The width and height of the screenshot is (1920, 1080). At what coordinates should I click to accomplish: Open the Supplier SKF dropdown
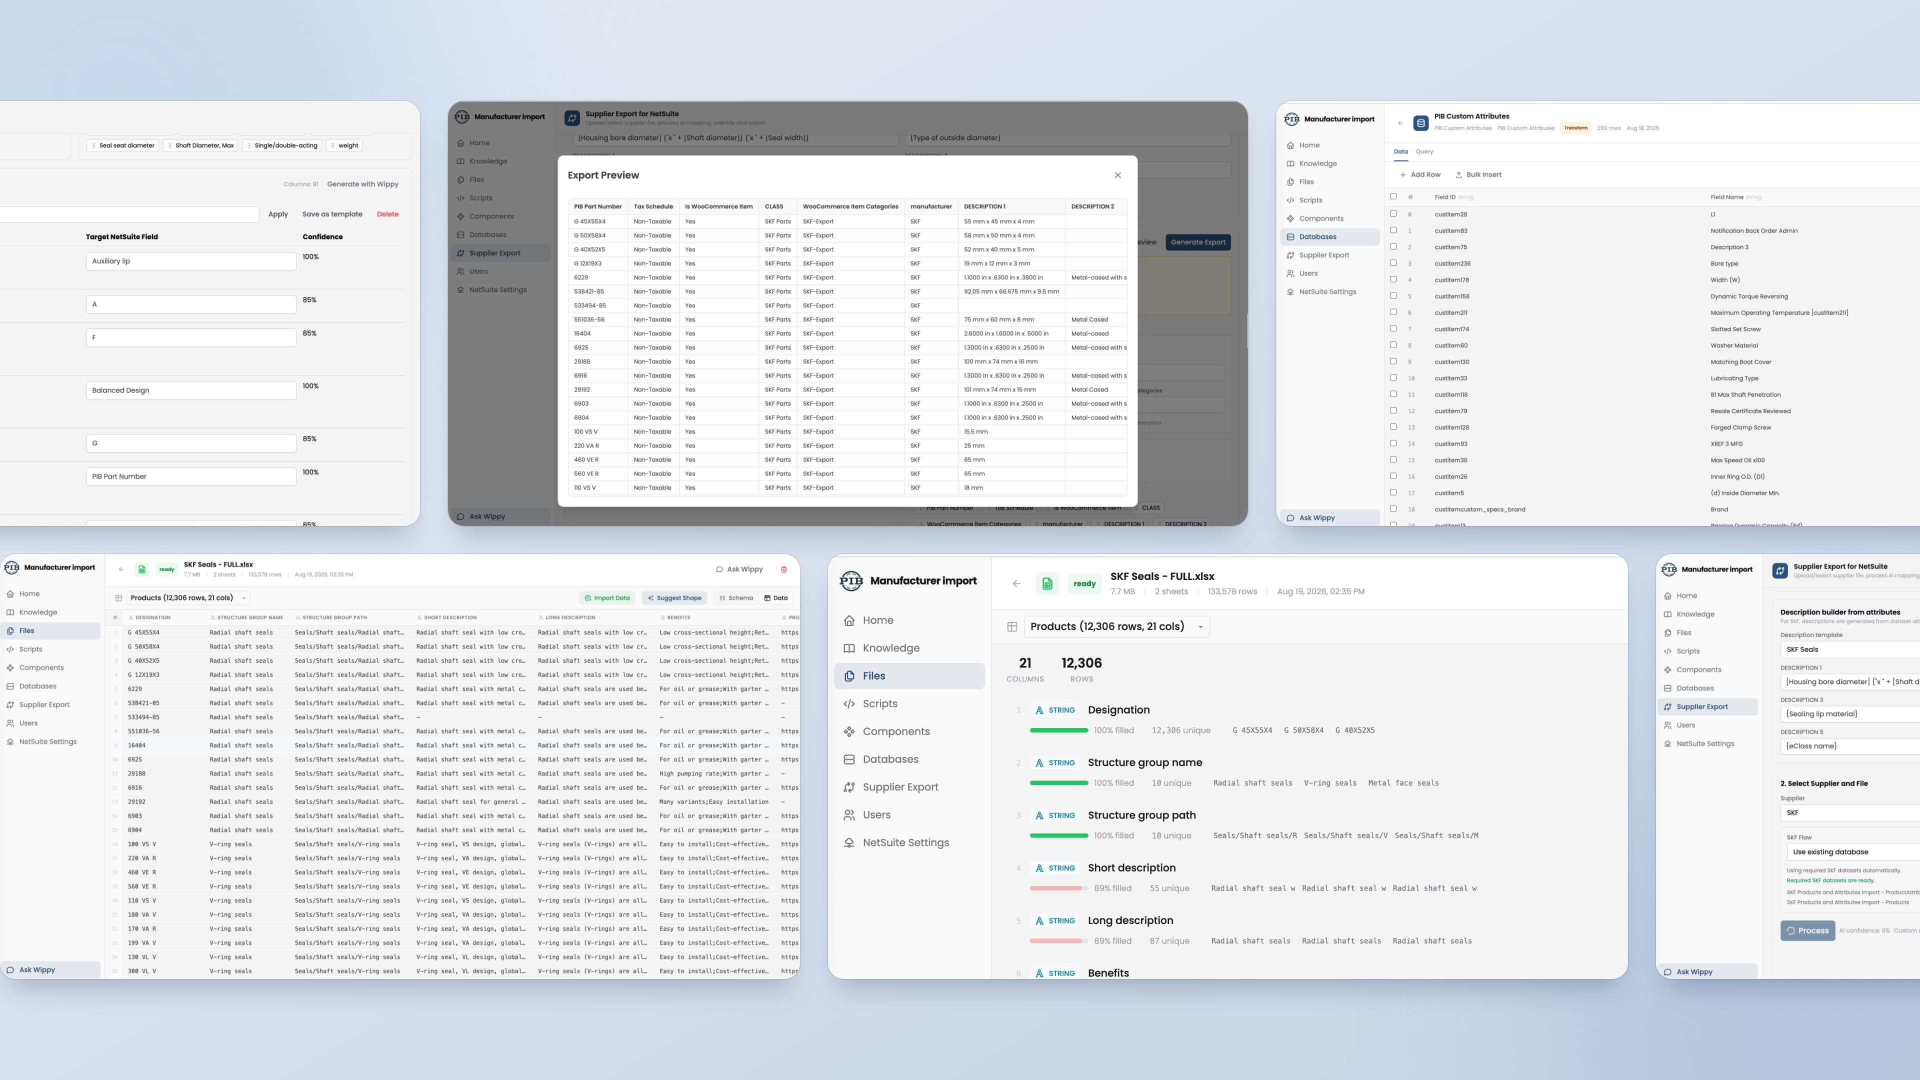coord(1850,812)
